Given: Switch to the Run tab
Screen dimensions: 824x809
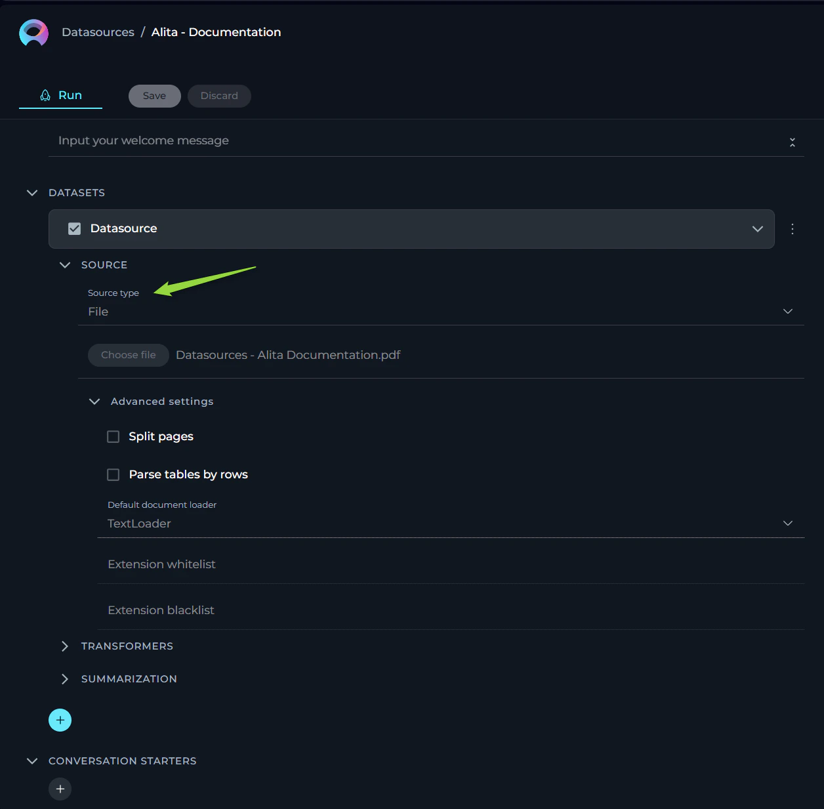Looking at the screenshot, I should (69, 94).
